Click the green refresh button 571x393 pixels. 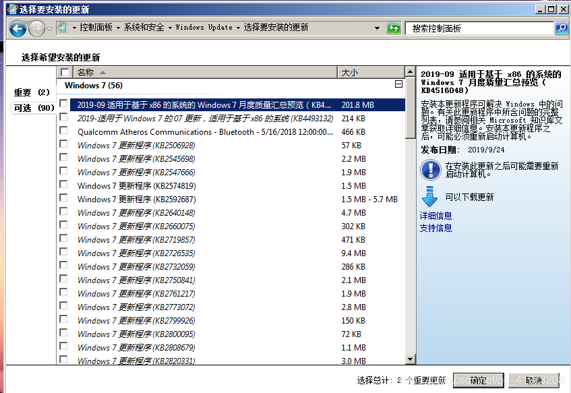coord(394,28)
